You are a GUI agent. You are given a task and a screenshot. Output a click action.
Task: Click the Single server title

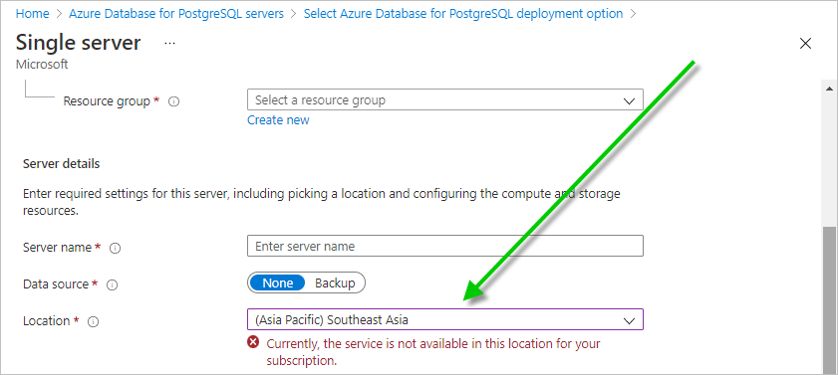[x=78, y=43]
